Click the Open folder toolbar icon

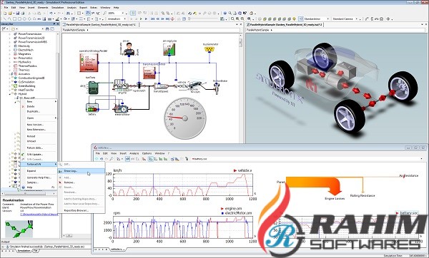click(10, 13)
